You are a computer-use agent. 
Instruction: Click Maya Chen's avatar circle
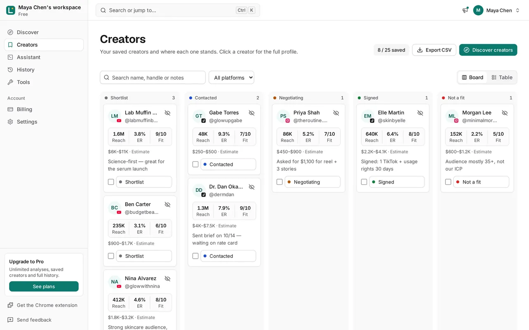coord(478,10)
